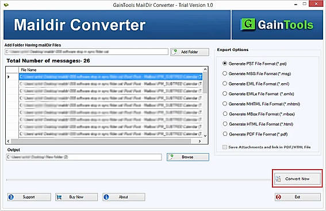326x211 pixels.
Task: Start conversion with Convert Now
Action: (x=297, y=179)
